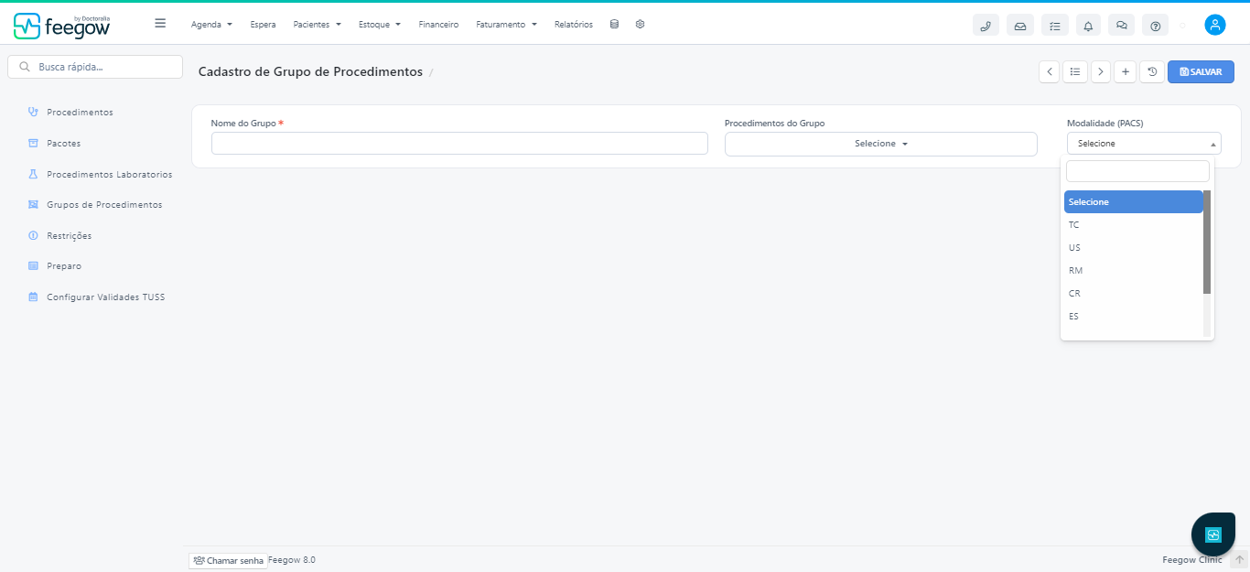This screenshot has width=1250, height=572.
Task: Open the chat messages icon
Action: click(1122, 26)
